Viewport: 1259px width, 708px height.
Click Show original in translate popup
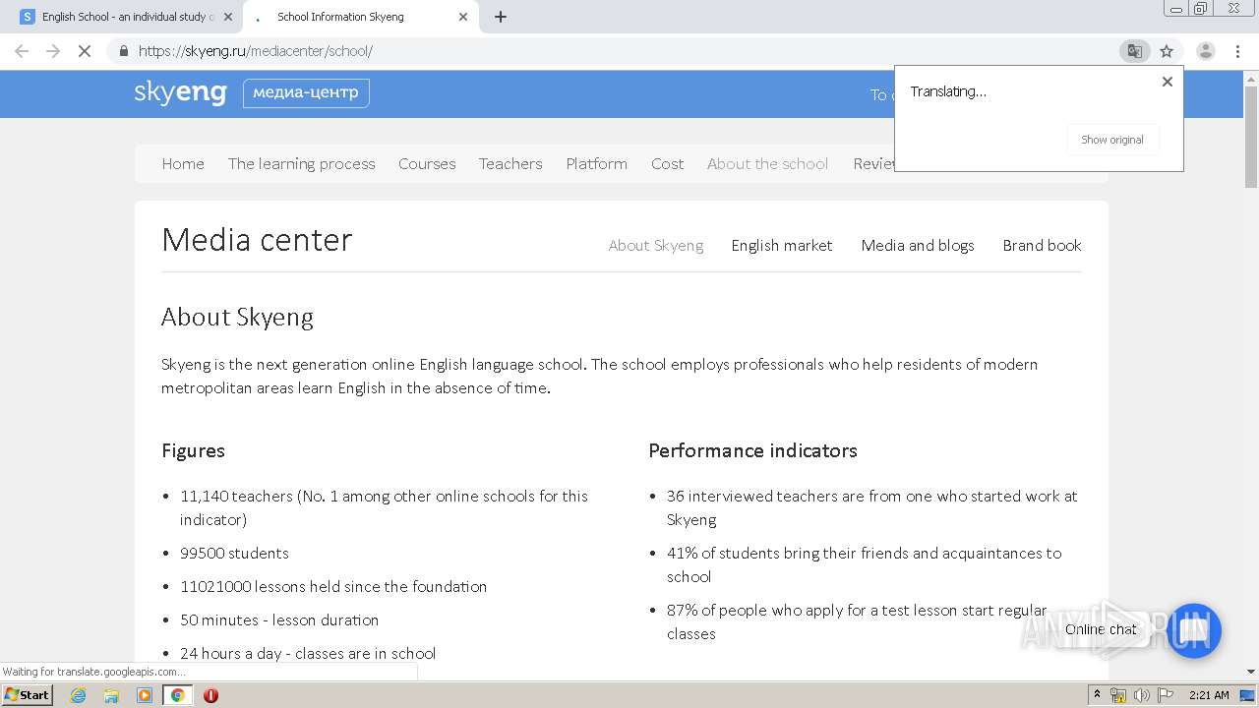point(1112,140)
